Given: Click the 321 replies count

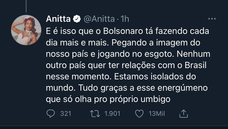Looking at the screenshot, I should 66,114.
